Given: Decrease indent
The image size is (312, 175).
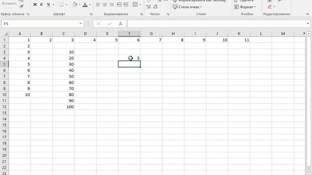Looking at the screenshot, I should coord(119,4).
